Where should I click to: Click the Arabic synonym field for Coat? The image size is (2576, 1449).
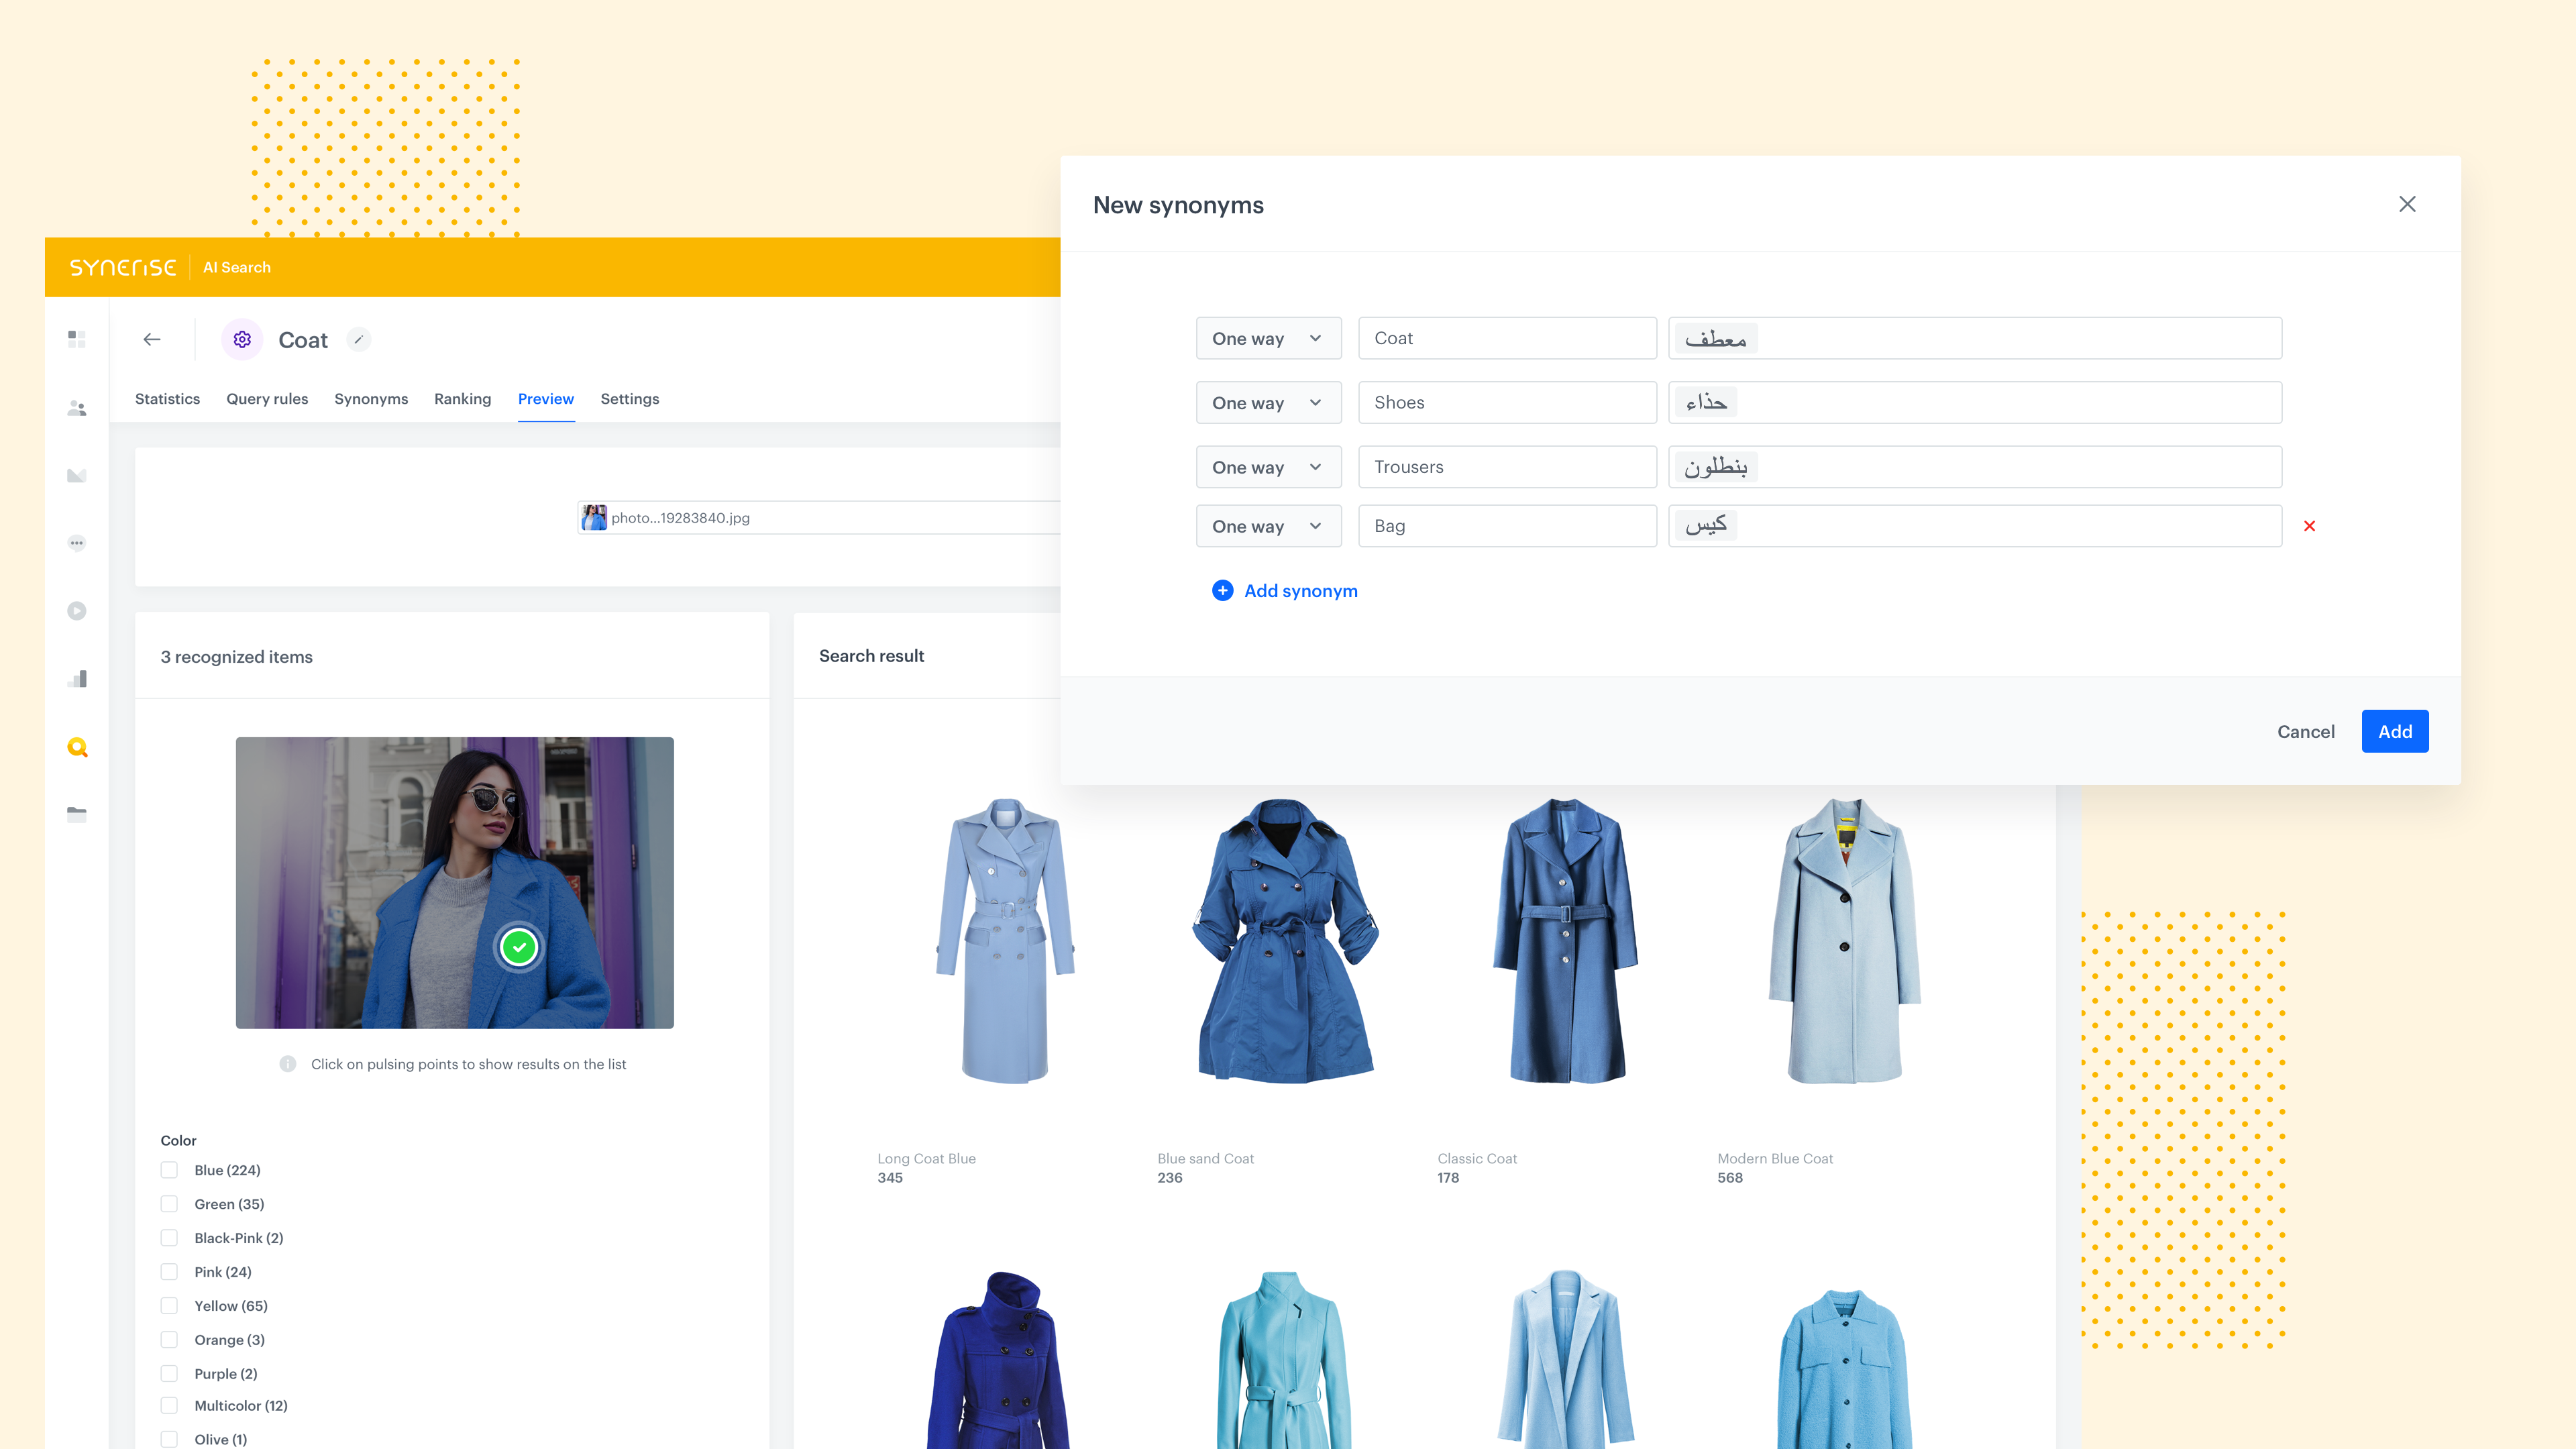[1975, 338]
